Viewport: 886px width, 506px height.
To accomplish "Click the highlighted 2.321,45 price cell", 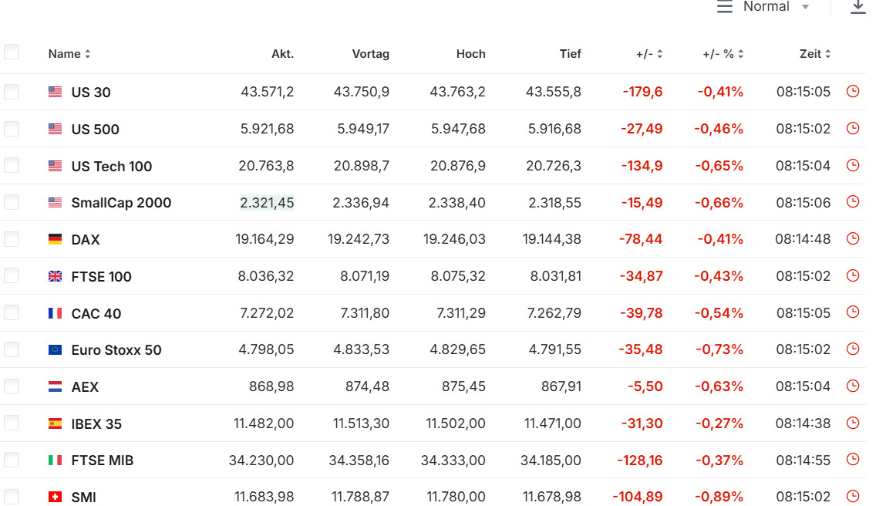I will point(267,203).
